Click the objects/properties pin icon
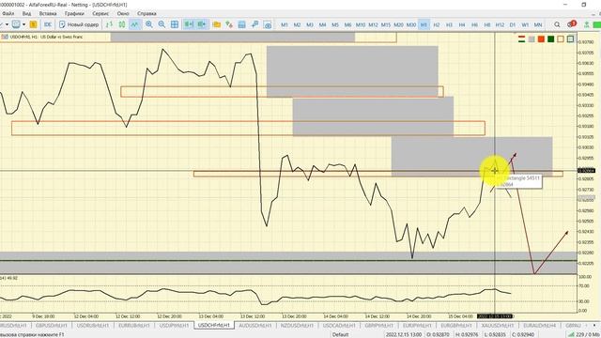The width and height of the screenshot is (601, 338). coord(254,24)
